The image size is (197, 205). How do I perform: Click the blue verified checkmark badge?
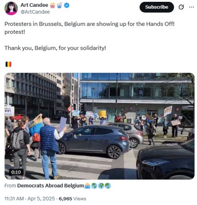pyautogui.click(x=67, y=5)
